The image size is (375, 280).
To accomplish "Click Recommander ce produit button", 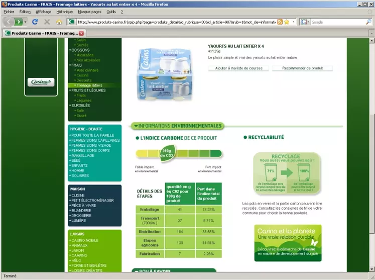I will (302, 68).
